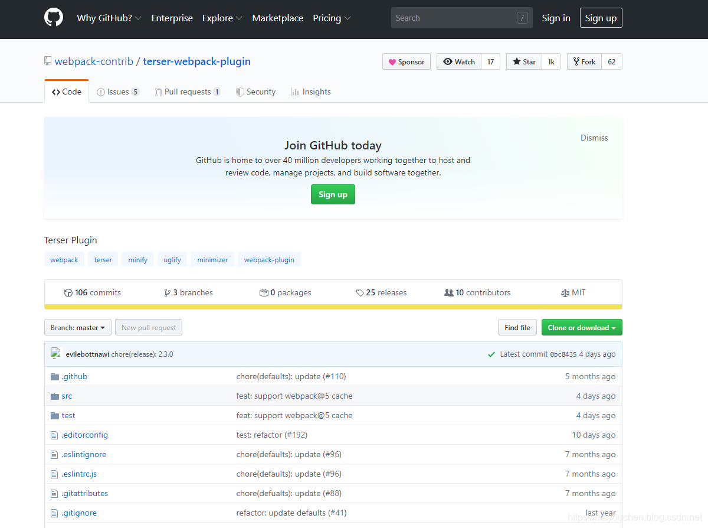Open the webpack-contrib owner link
Image resolution: width=708 pixels, height=528 pixels.
tap(94, 61)
